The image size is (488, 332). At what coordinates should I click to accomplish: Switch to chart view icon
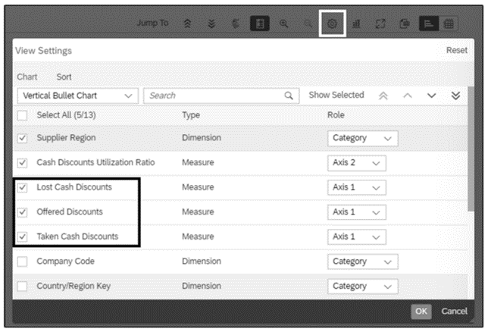pyautogui.click(x=429, y=23)
